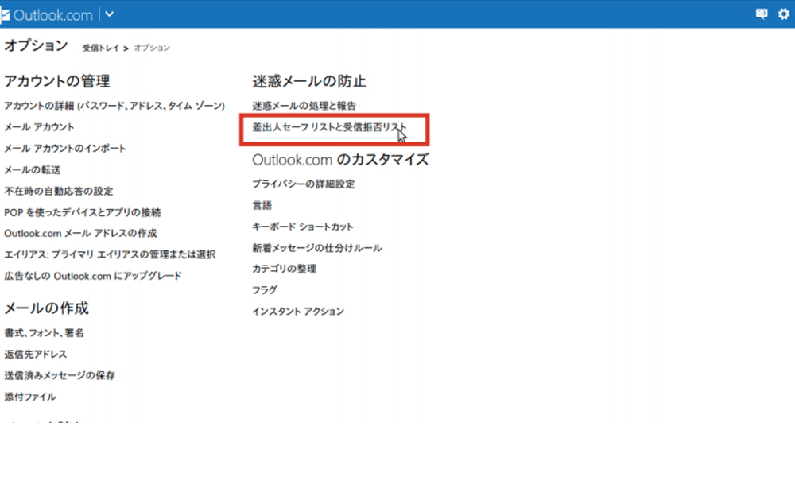Viewport: 795px width, 477px height.
Task: Open the メール アカウント link
Action: pyautogui.click(x=39, y=126)
